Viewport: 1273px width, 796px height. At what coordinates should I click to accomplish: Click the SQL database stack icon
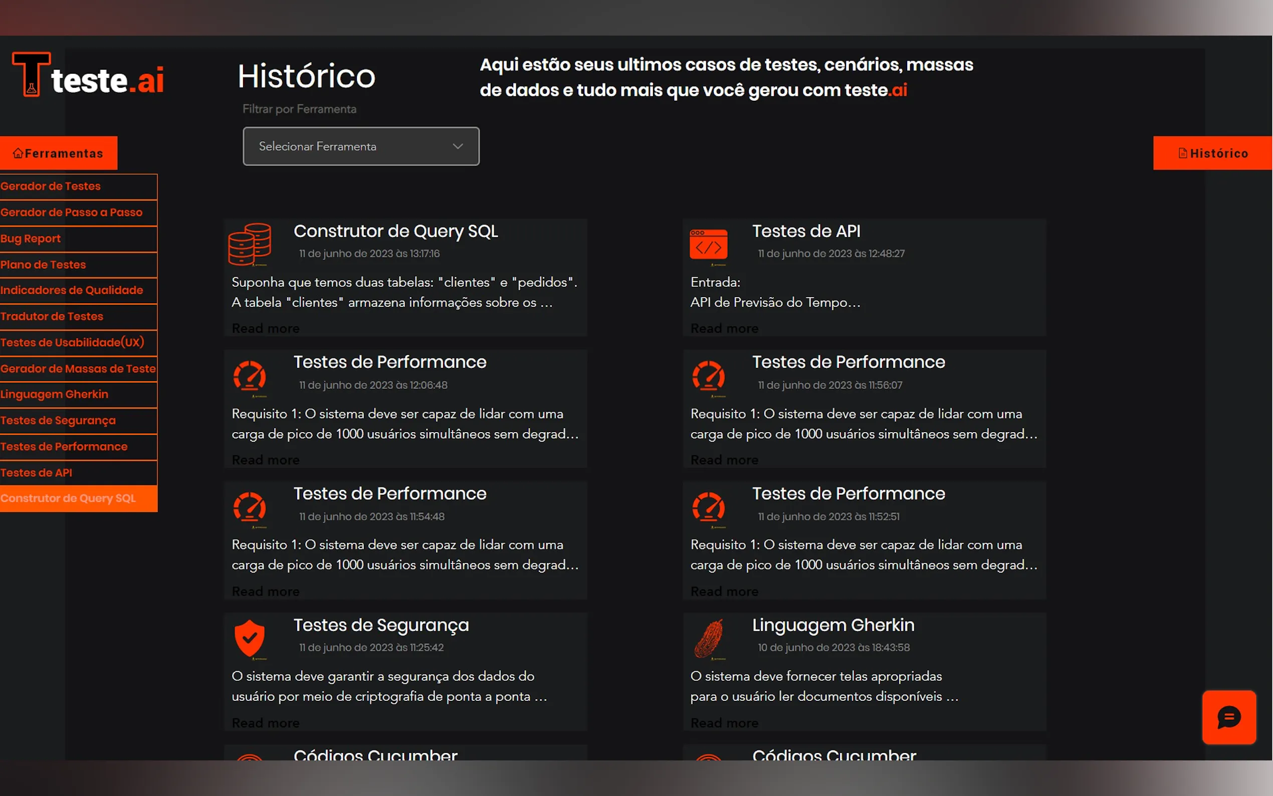pyautogui.click(x=250, y=244)
